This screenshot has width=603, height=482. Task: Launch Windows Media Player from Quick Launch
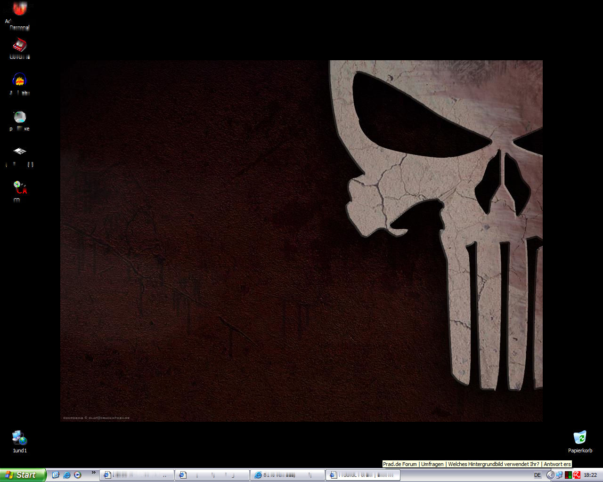click(x=78, y=475)
